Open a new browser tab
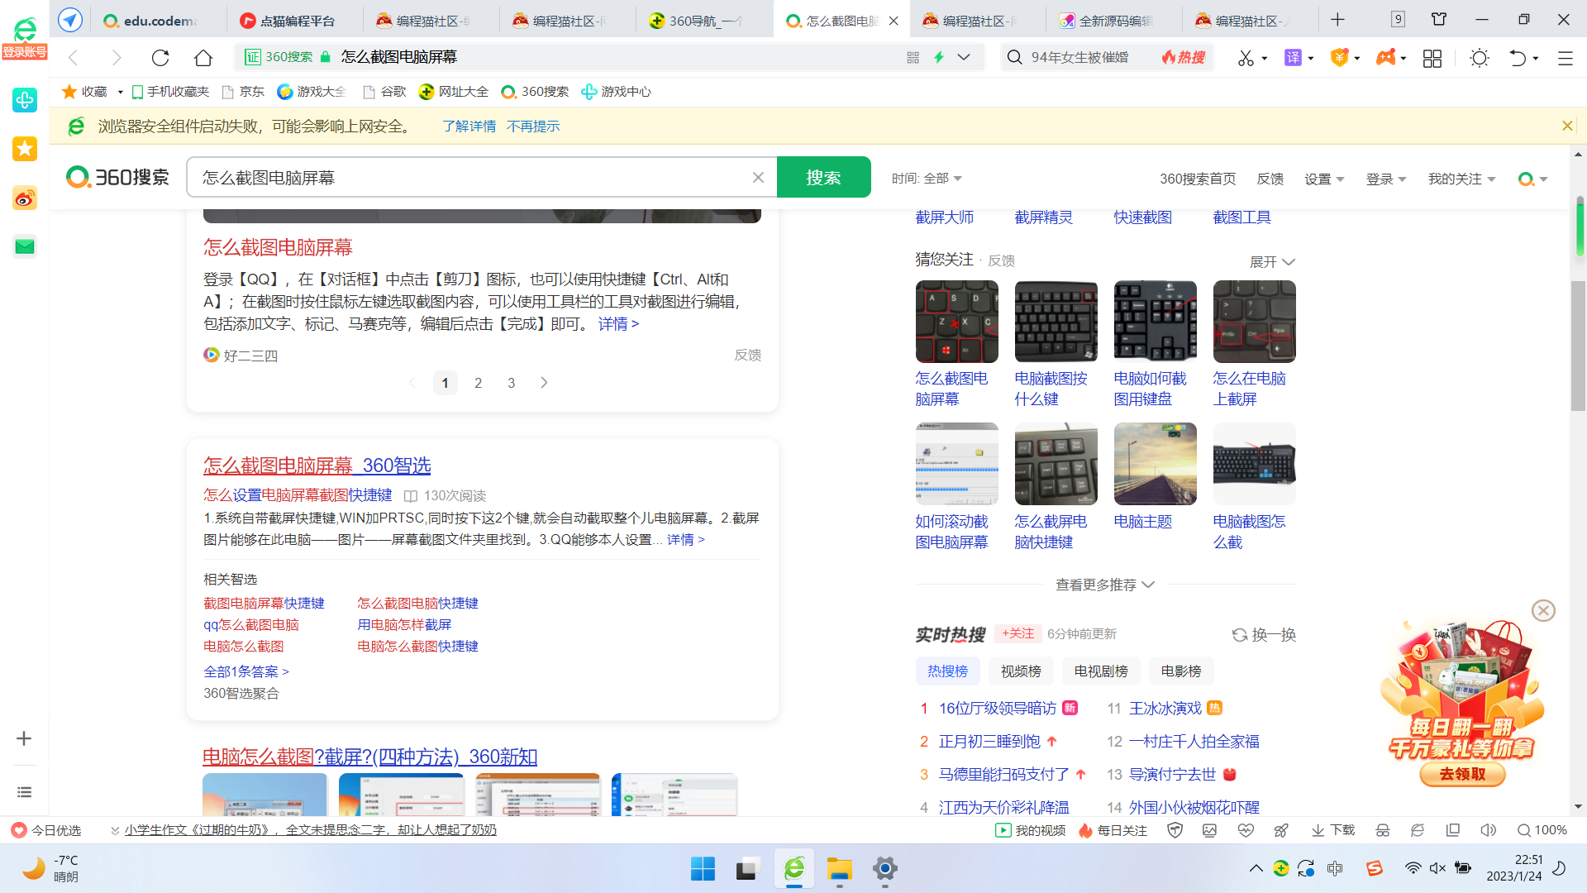Image resolution: width=1587 pixels, height=893 pixels. click(x=1338, y=19)
